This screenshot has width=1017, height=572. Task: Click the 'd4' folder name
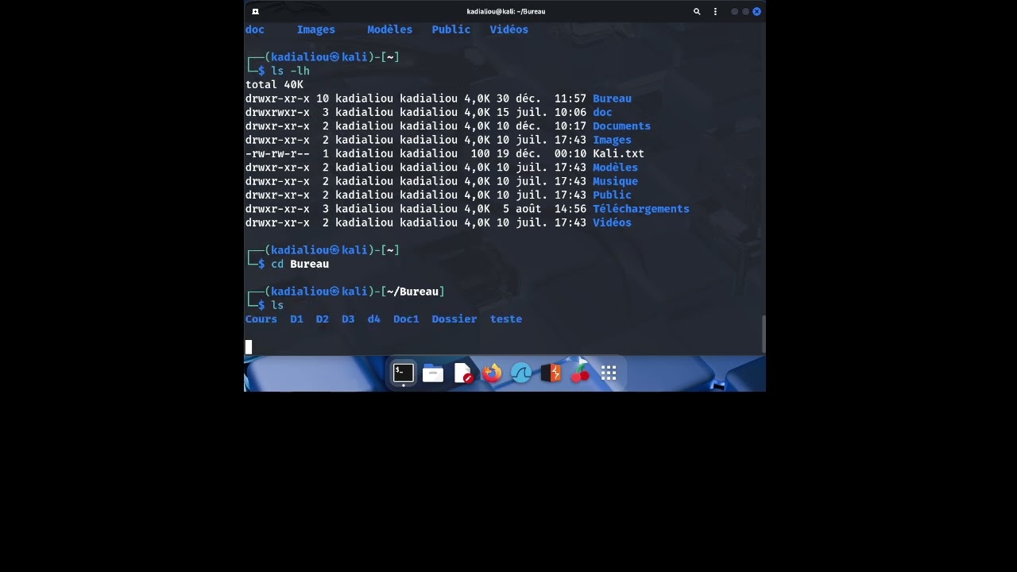coord(373,319)
